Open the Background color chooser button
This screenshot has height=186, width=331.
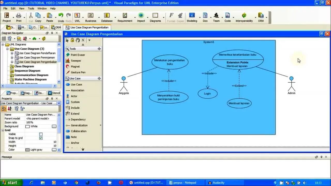54,126
